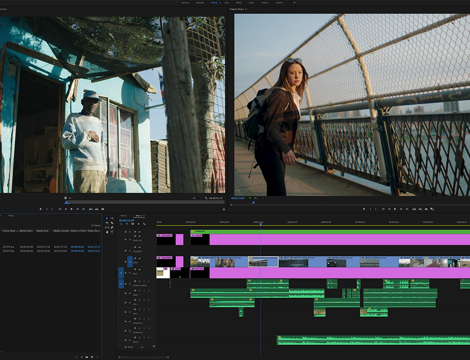Switch to Graphics workspace
This screenshot has width=470, height=360.
pos(265,3)
